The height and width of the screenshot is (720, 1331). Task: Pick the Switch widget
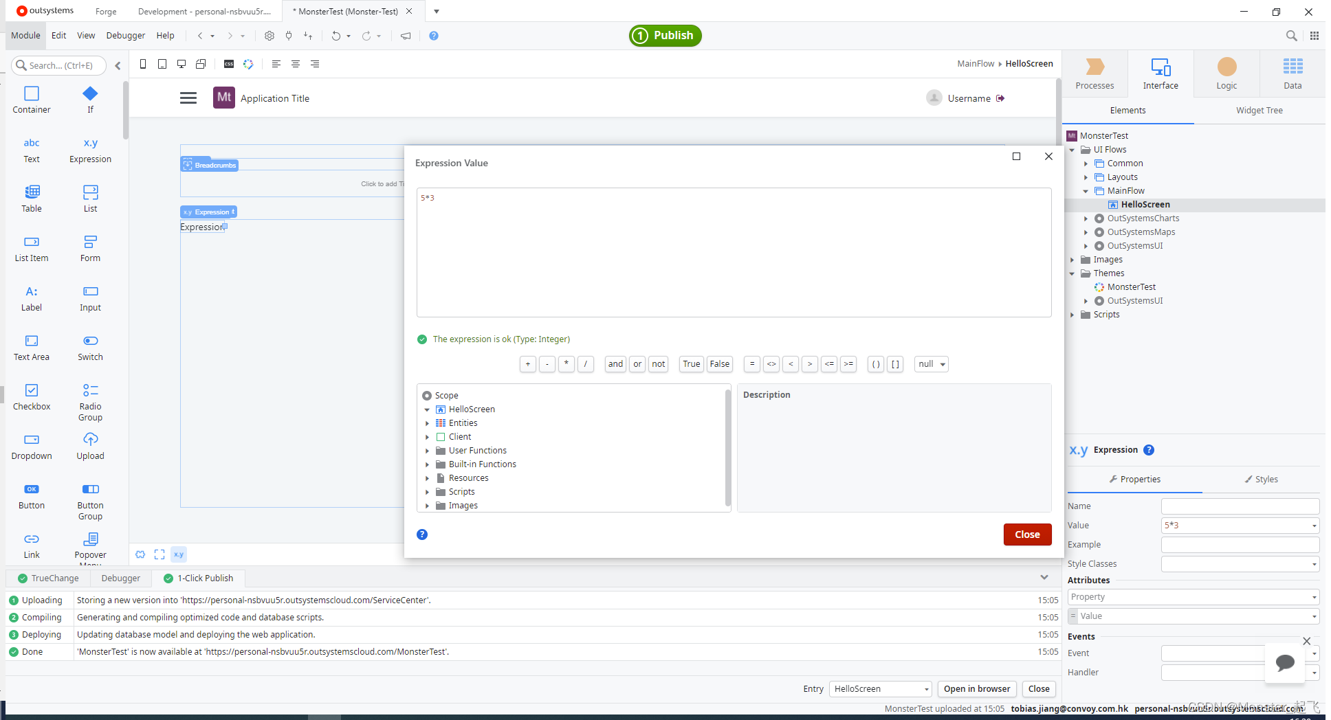90,348
